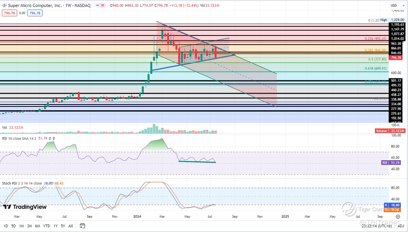Click the red 796.78 price axis label
Screen dimensions: 408x232
pyautogui.click(x=395, y=58)
